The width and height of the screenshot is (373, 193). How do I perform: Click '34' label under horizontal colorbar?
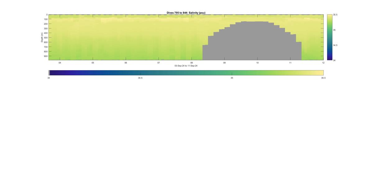coord(48,78)
